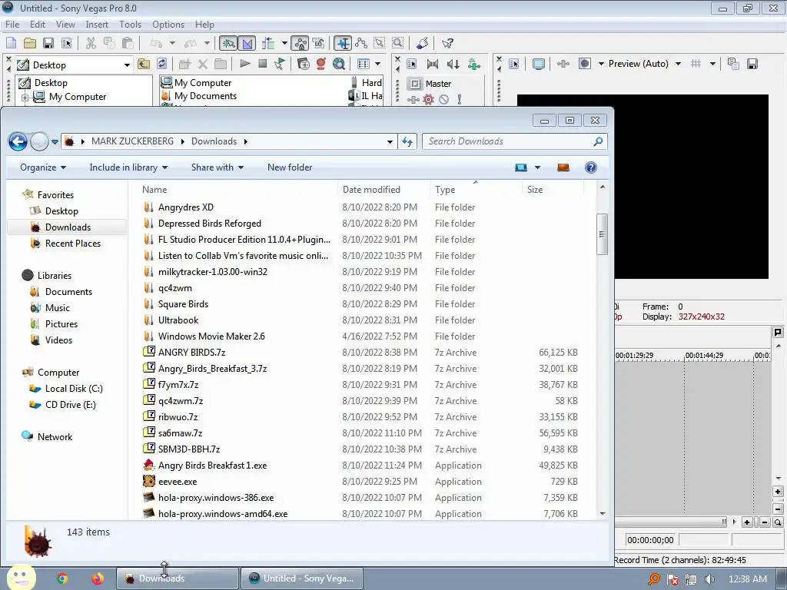Click Start Preview play icon in Vegas Explorer
Viewport: 787px width, 590px height.
tap(245, 64)
